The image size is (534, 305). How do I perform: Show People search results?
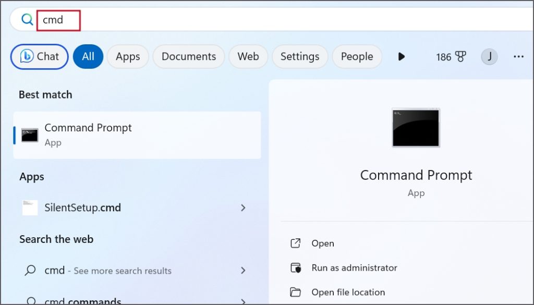point(357,56)
